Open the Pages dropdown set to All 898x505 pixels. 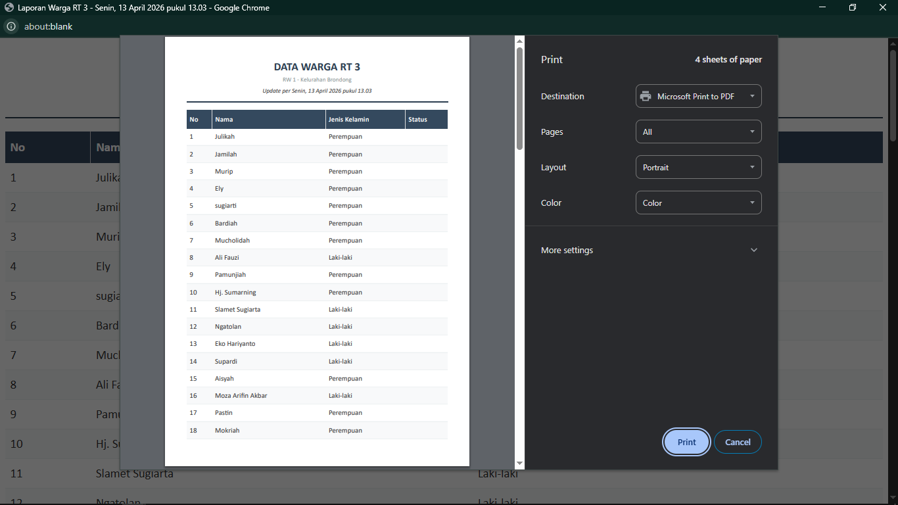coord(698,132)
